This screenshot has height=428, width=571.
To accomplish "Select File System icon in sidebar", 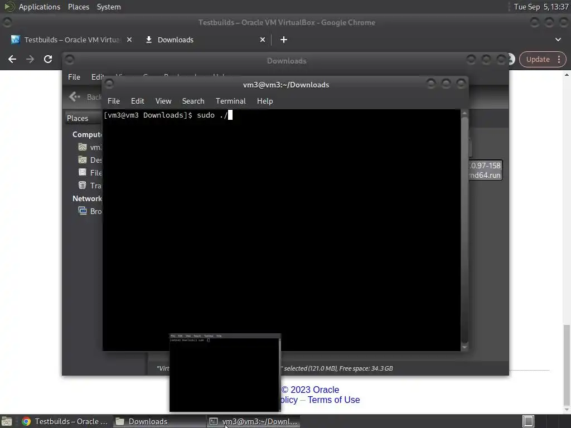I will [x=83, y=173].
